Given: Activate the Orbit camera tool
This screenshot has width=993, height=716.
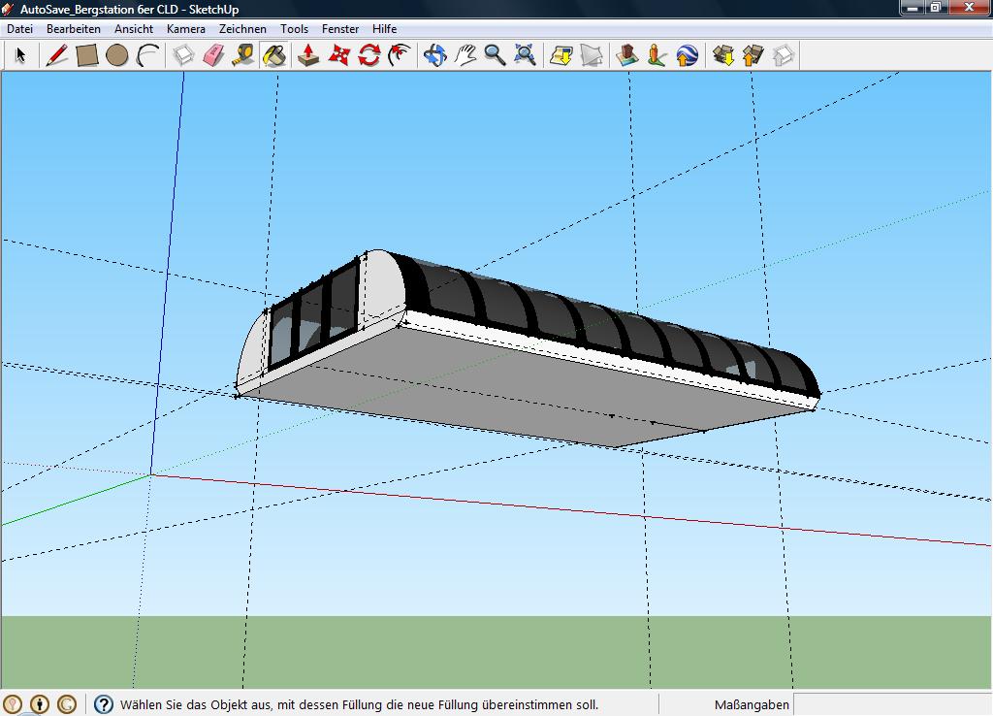Looking at the screenshot, I should tap(434, 55).
